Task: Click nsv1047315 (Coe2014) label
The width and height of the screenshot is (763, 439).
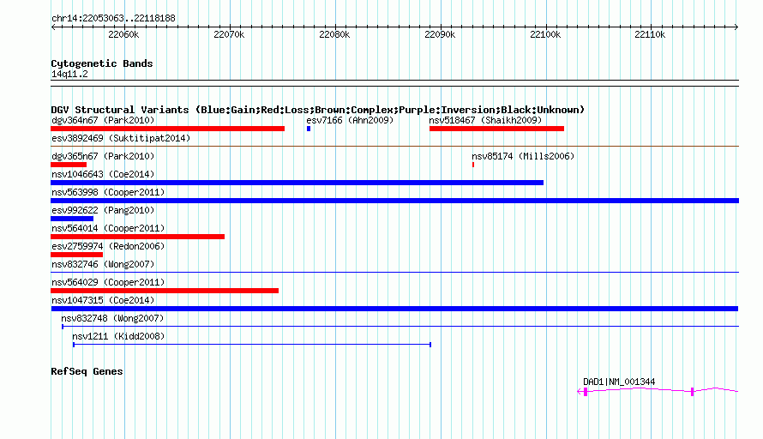Action: [x=103, y=300]
